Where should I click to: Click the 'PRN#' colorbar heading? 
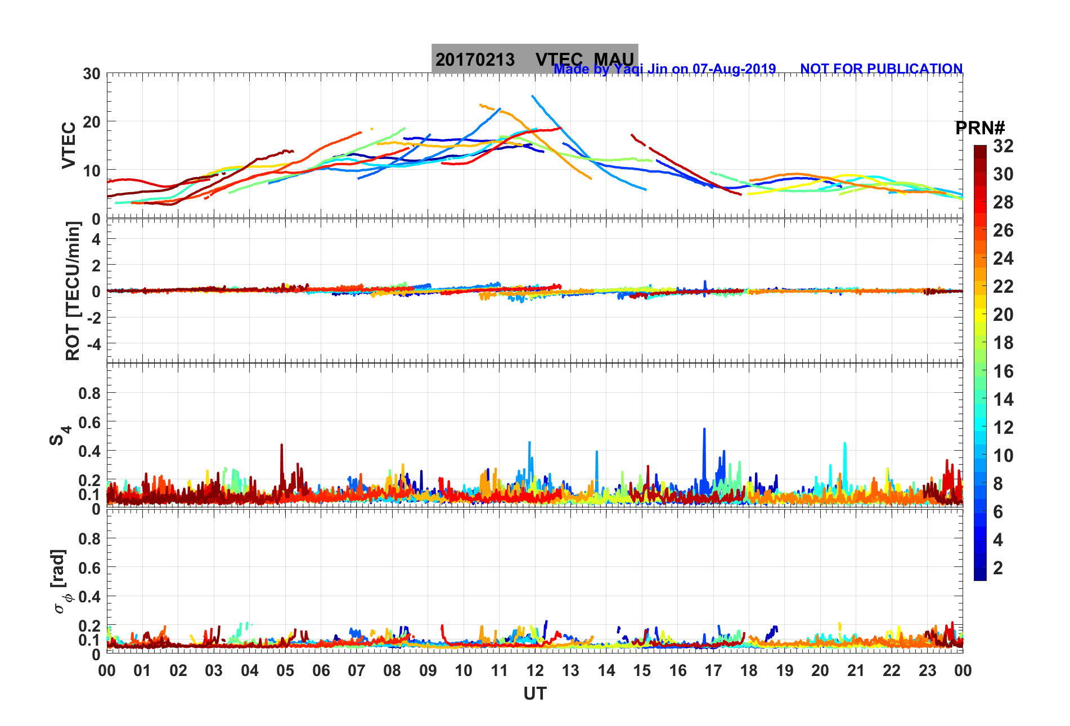tap(979, 128)
